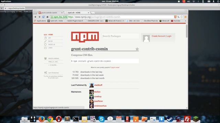Open the downloads arrow icon in dock
Screen dimensions: 220x123
click(162, 119)
